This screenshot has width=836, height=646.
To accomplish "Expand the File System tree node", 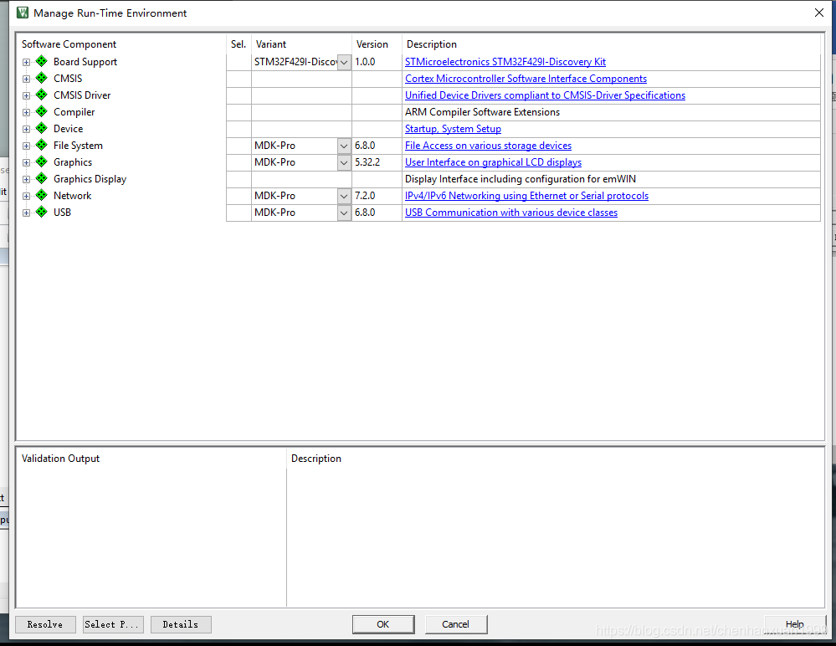I will 26,146.
